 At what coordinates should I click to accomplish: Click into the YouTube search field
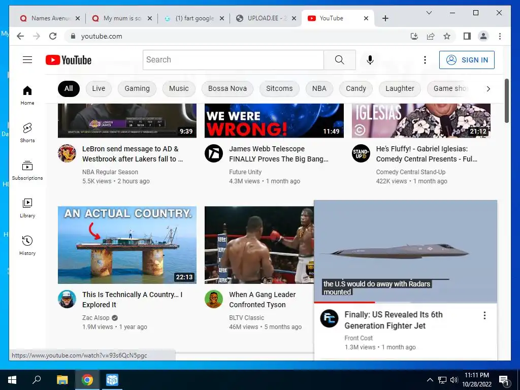pos(233,60)
